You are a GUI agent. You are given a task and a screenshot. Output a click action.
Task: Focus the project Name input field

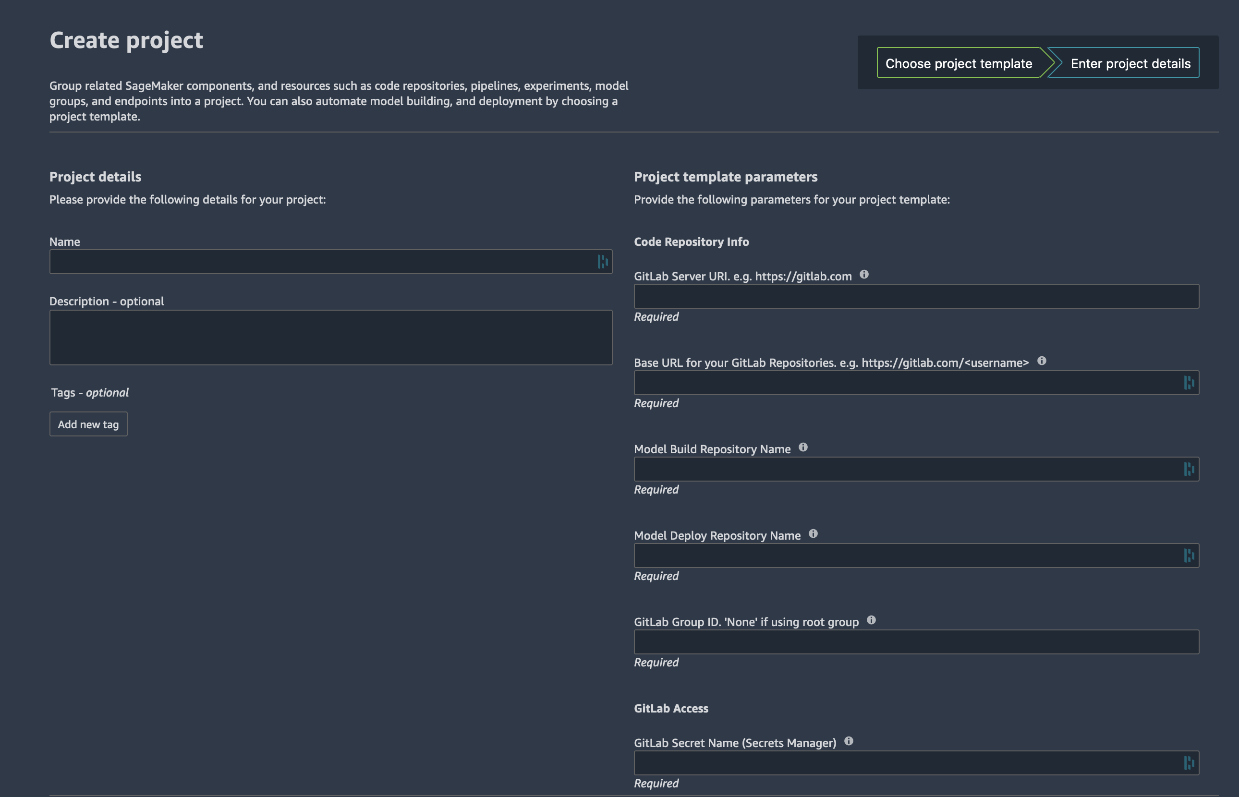click(x=331, y=262)
